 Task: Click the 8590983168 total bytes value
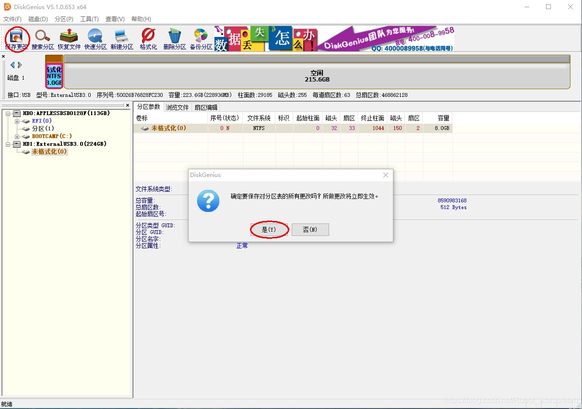452,201
